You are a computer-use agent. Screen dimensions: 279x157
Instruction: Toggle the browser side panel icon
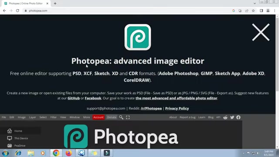pos(261,10)
